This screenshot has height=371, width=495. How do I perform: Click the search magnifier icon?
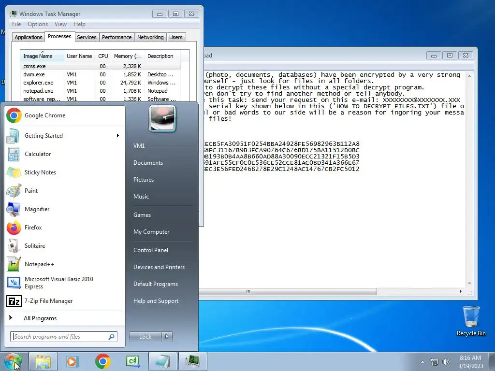click(x=112, y=337)
